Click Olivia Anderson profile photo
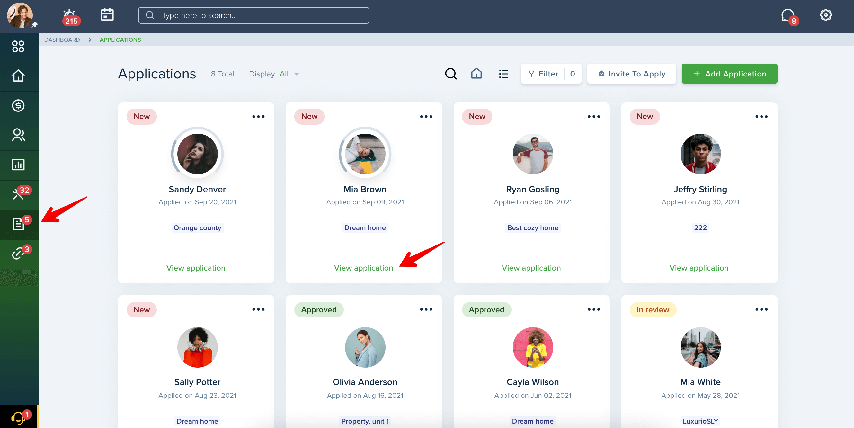This screenshot has width=854, height=428. tap(365, 347)
